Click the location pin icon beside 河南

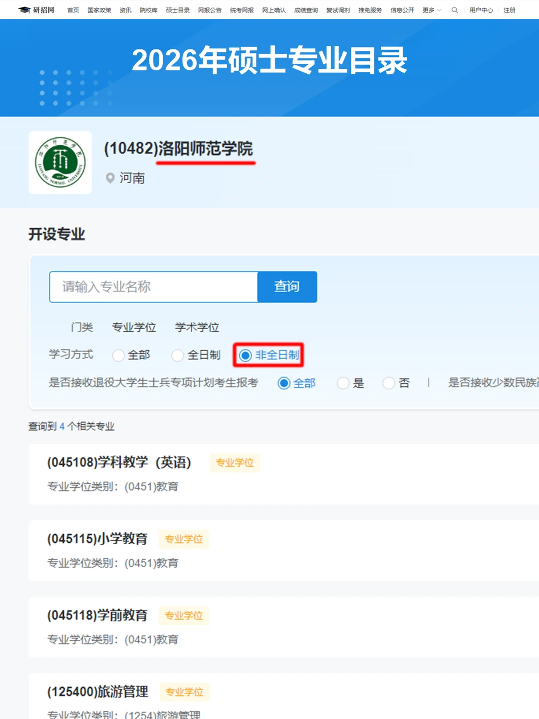(110, 178)
